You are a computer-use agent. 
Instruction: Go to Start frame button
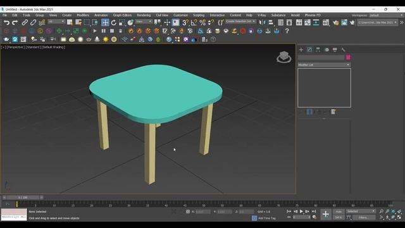pos(289,212)
